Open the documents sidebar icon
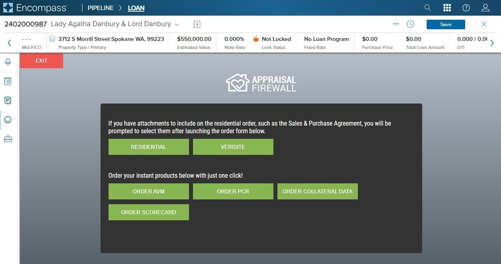The width and height of the screenshot is (501, 264). (8, 100)
